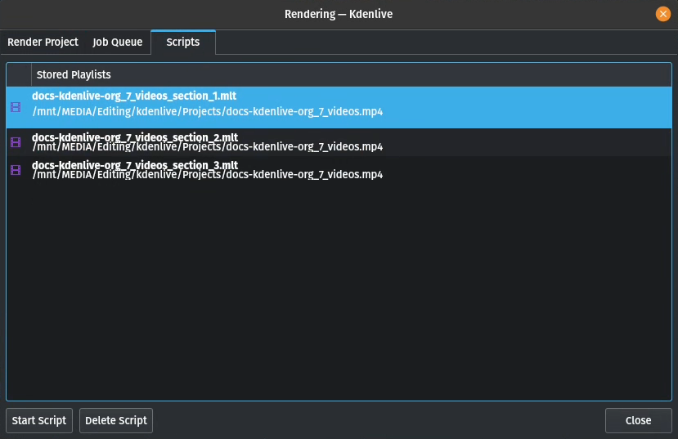Screen dimensions: 678x439
Task: Click the output path under section_3.mlt
Action: pyautogui.click(x=208, y=175)
